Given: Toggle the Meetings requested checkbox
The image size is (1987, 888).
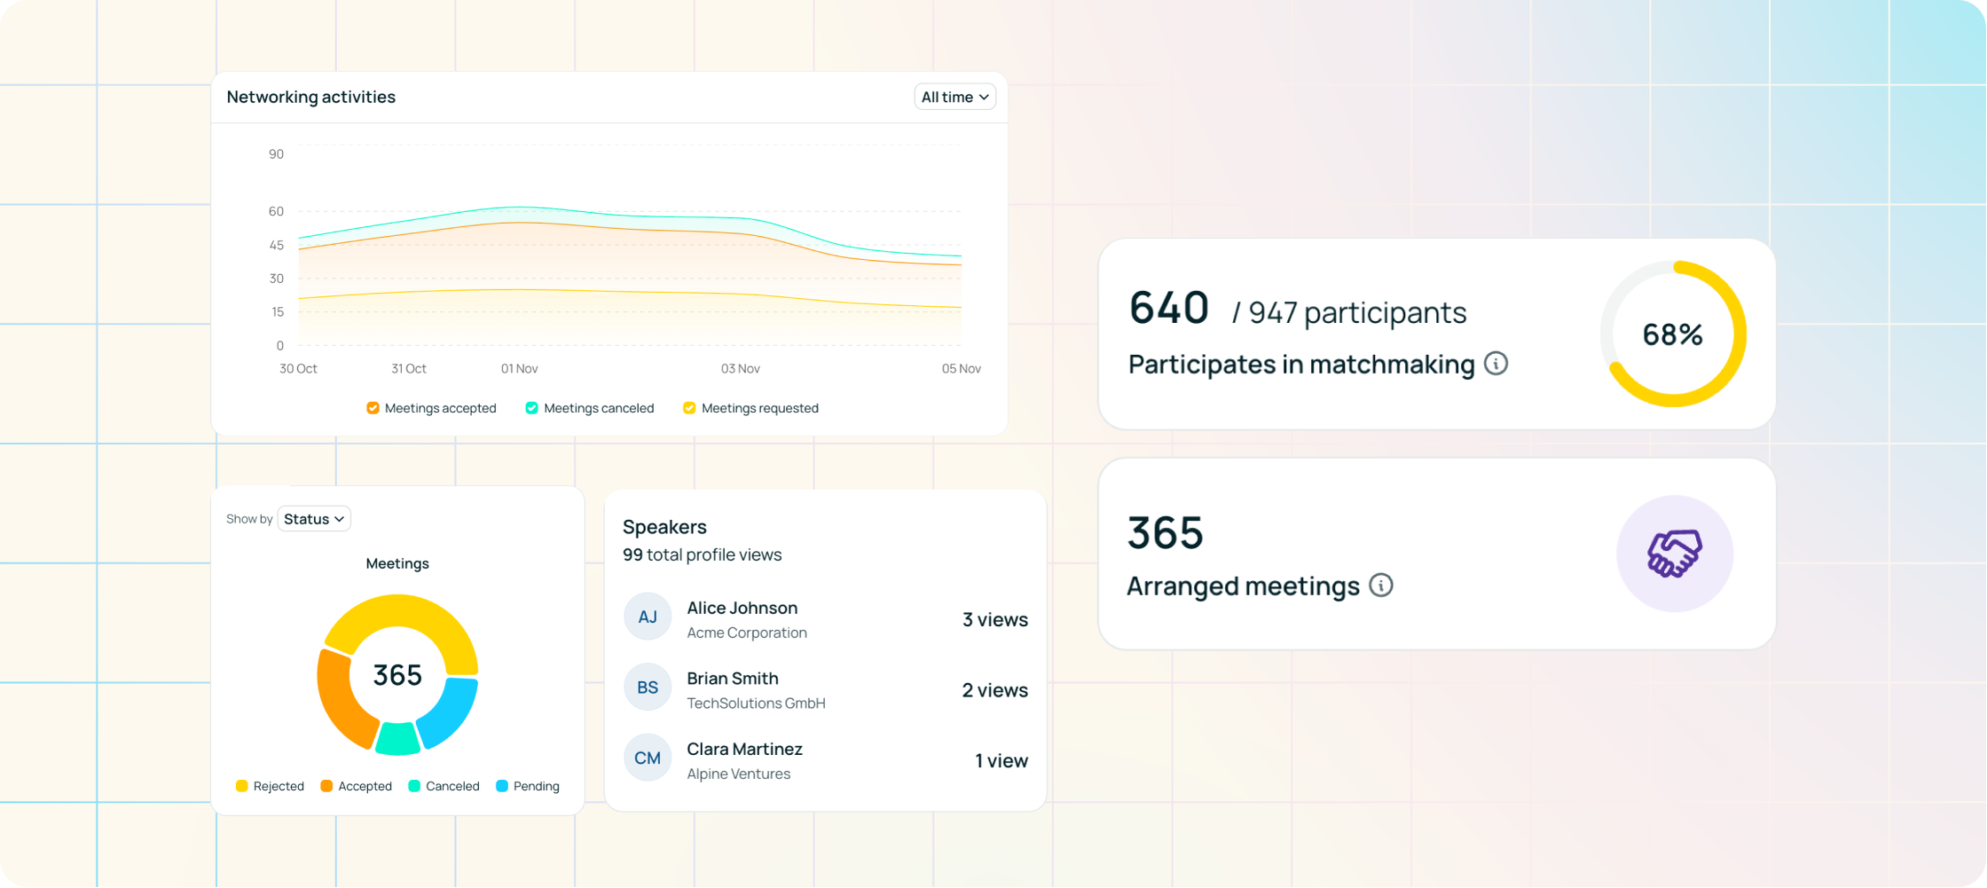Looking at the screenshot, I should click(689, 408).
